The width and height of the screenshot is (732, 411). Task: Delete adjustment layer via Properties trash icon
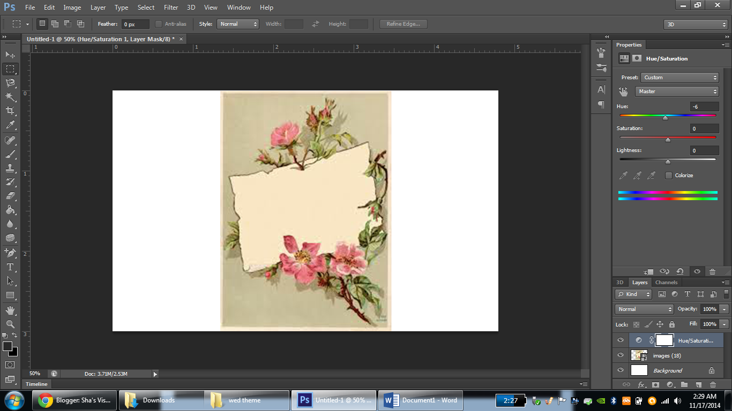pyautogui.click(x=712, y=271)
